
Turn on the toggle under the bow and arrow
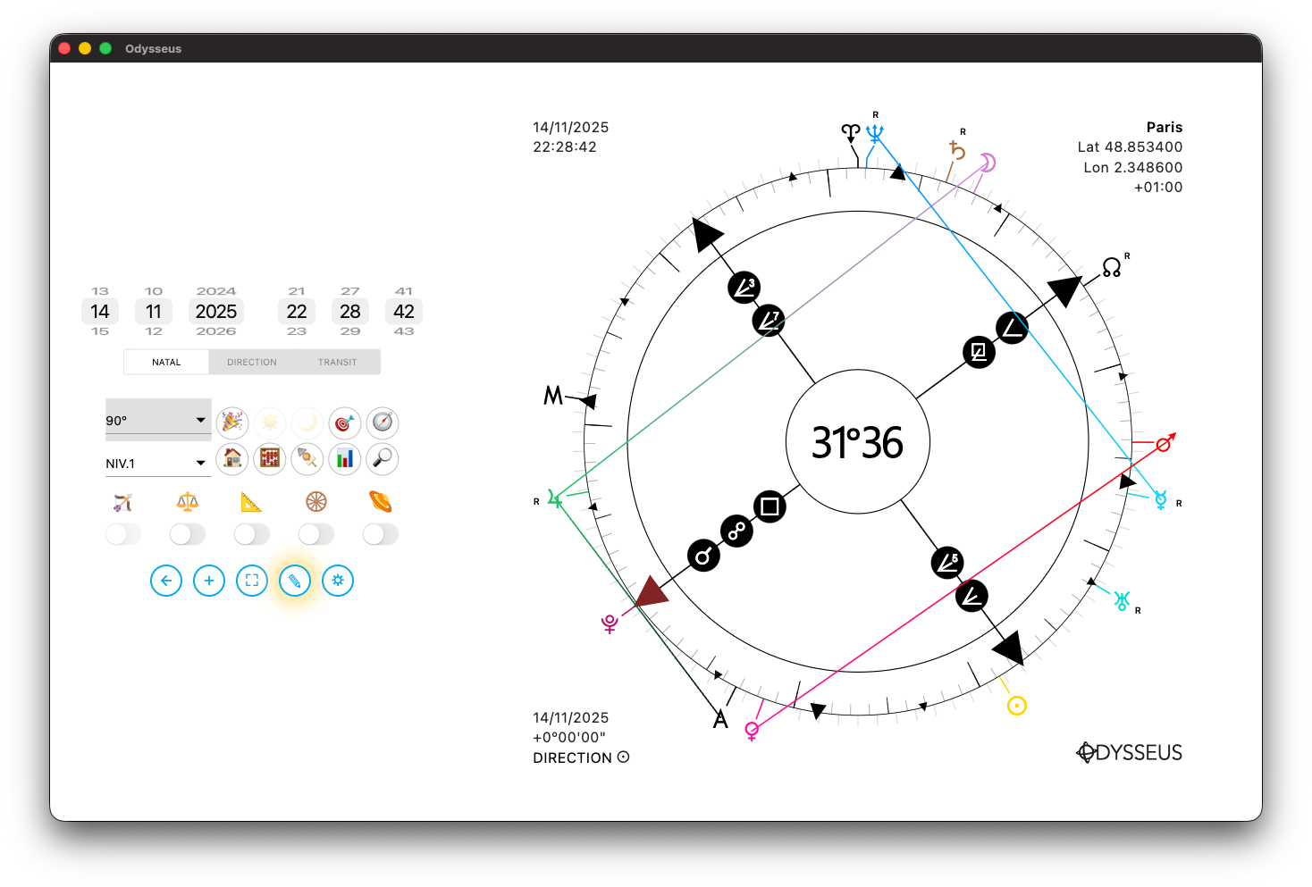[x=123, y=534]
